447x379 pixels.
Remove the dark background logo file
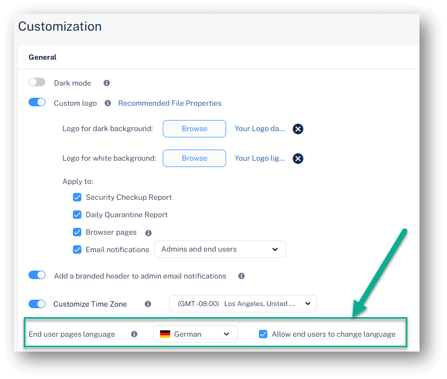[298, 129]
